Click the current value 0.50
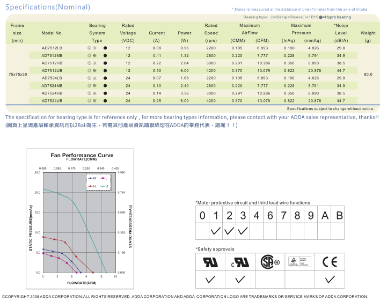This screenshot has height=301, width=380. (x=157, y=70)
